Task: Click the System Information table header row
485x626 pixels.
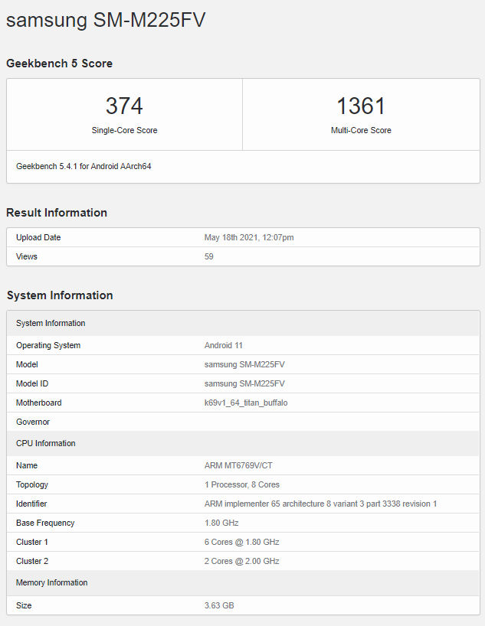Action: tap(243, 323)
